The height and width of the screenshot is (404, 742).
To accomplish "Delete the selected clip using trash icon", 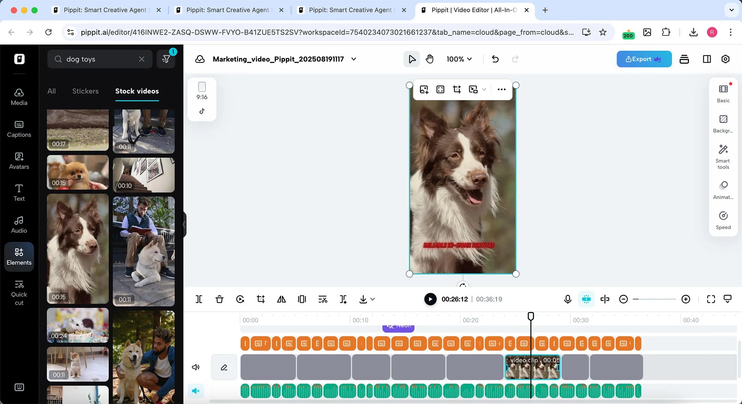I will (219, 299).
